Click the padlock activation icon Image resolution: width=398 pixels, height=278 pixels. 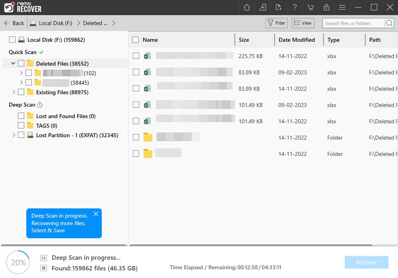(x=326, y=8)
